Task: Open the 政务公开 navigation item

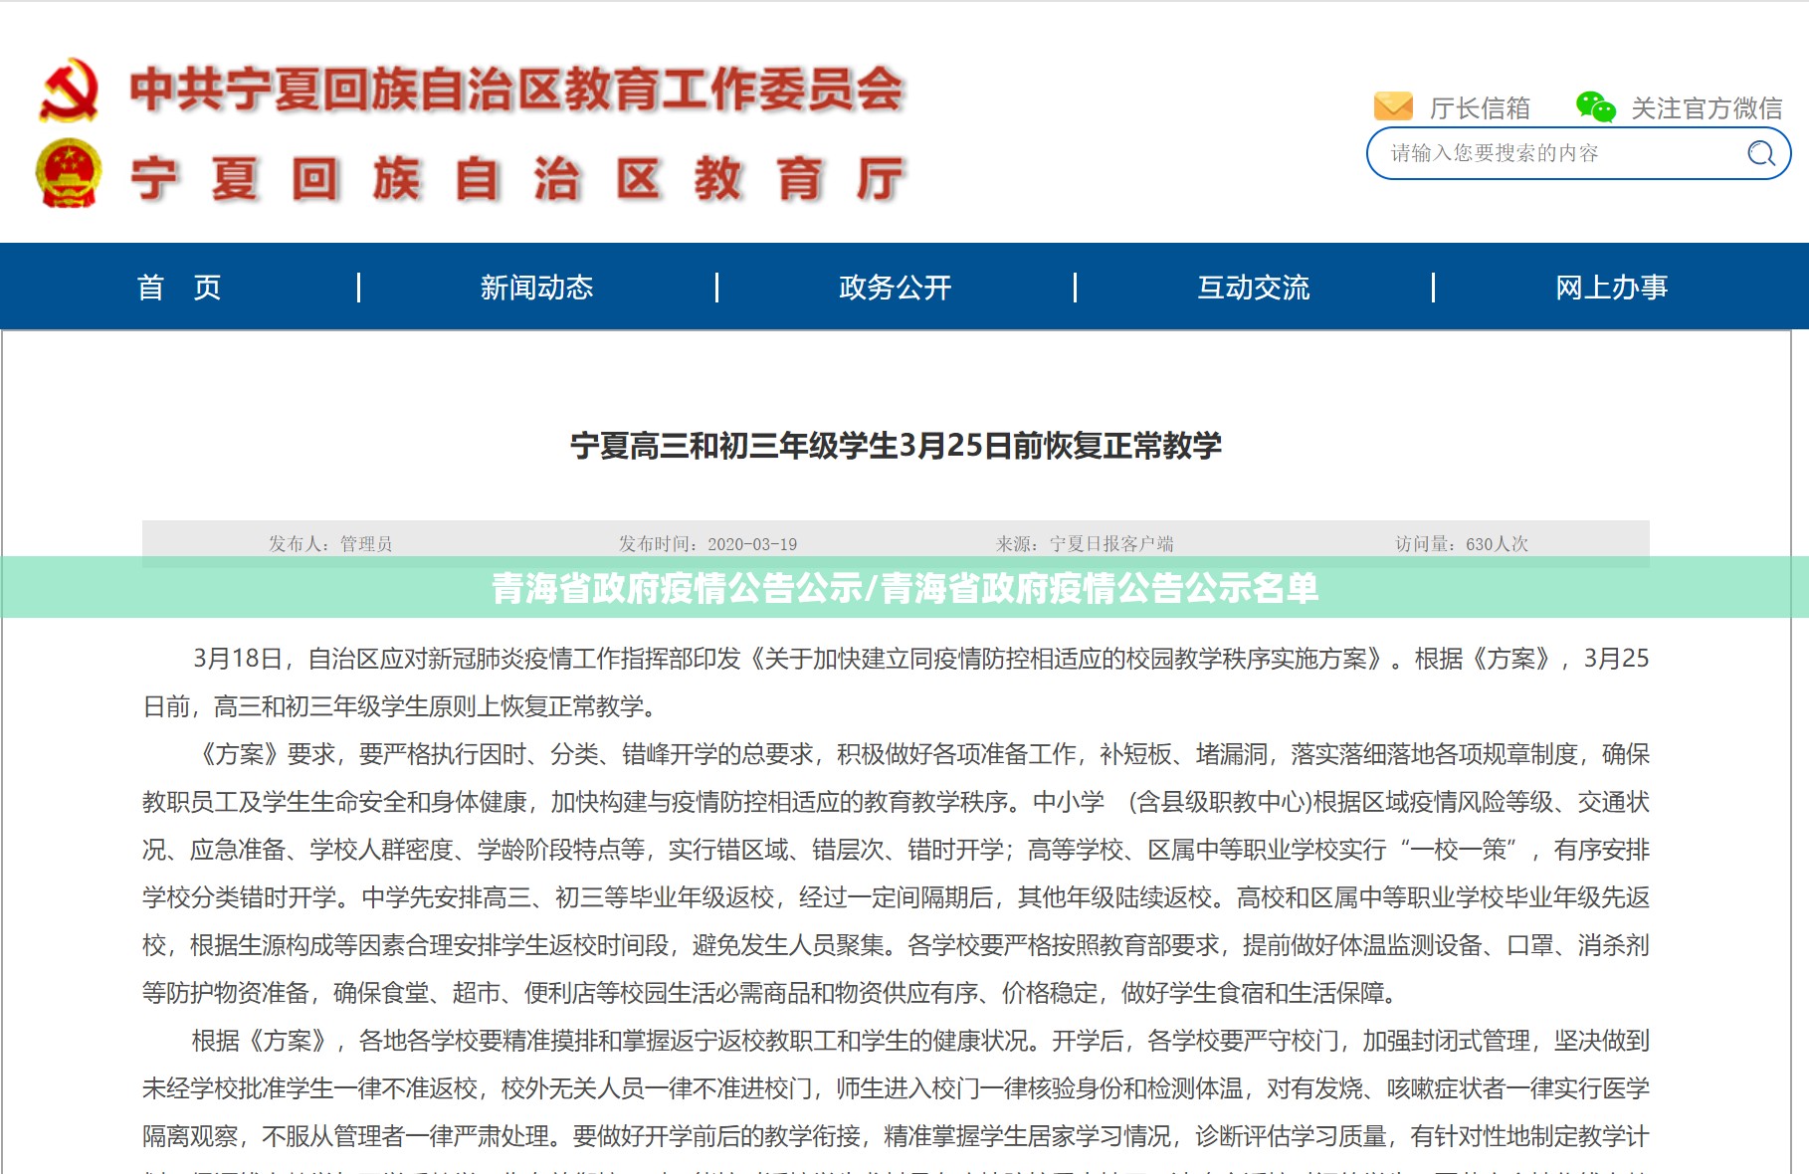Action: coord(895,288)
